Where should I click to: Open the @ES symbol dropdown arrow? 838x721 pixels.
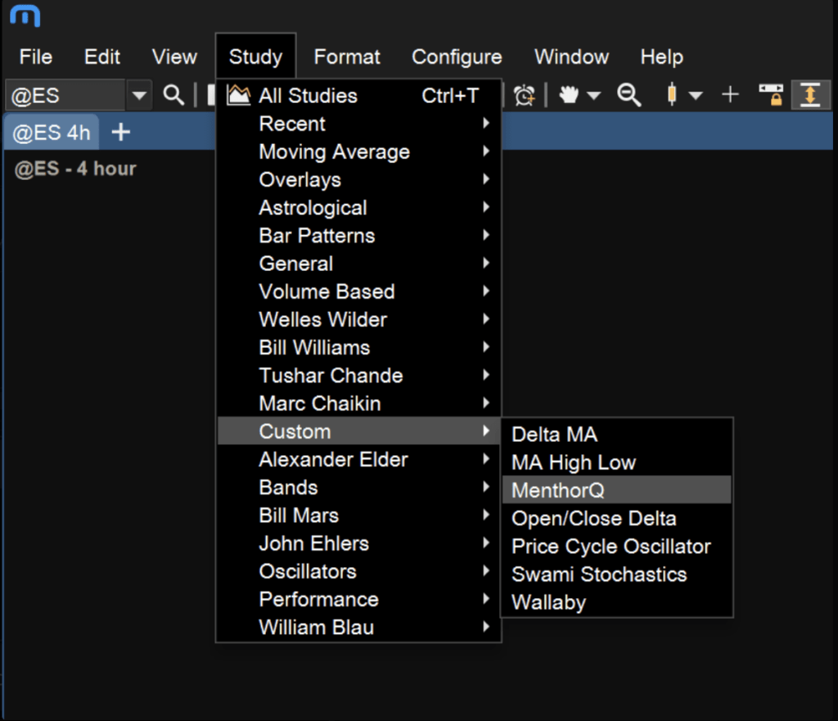click(139, 96)
